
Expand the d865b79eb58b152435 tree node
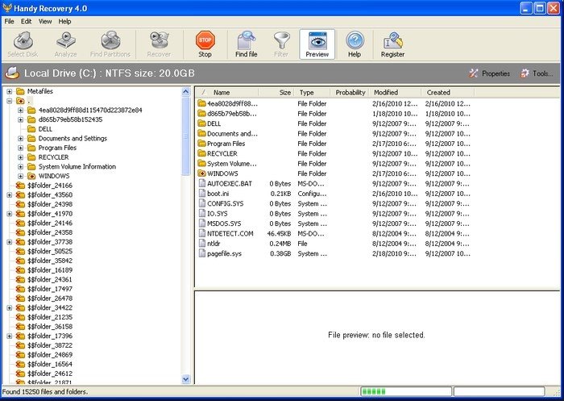(20, 119)
